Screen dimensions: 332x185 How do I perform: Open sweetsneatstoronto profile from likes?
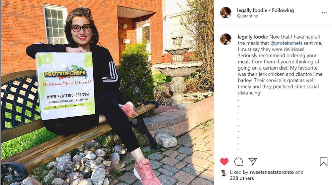point(272,172)
